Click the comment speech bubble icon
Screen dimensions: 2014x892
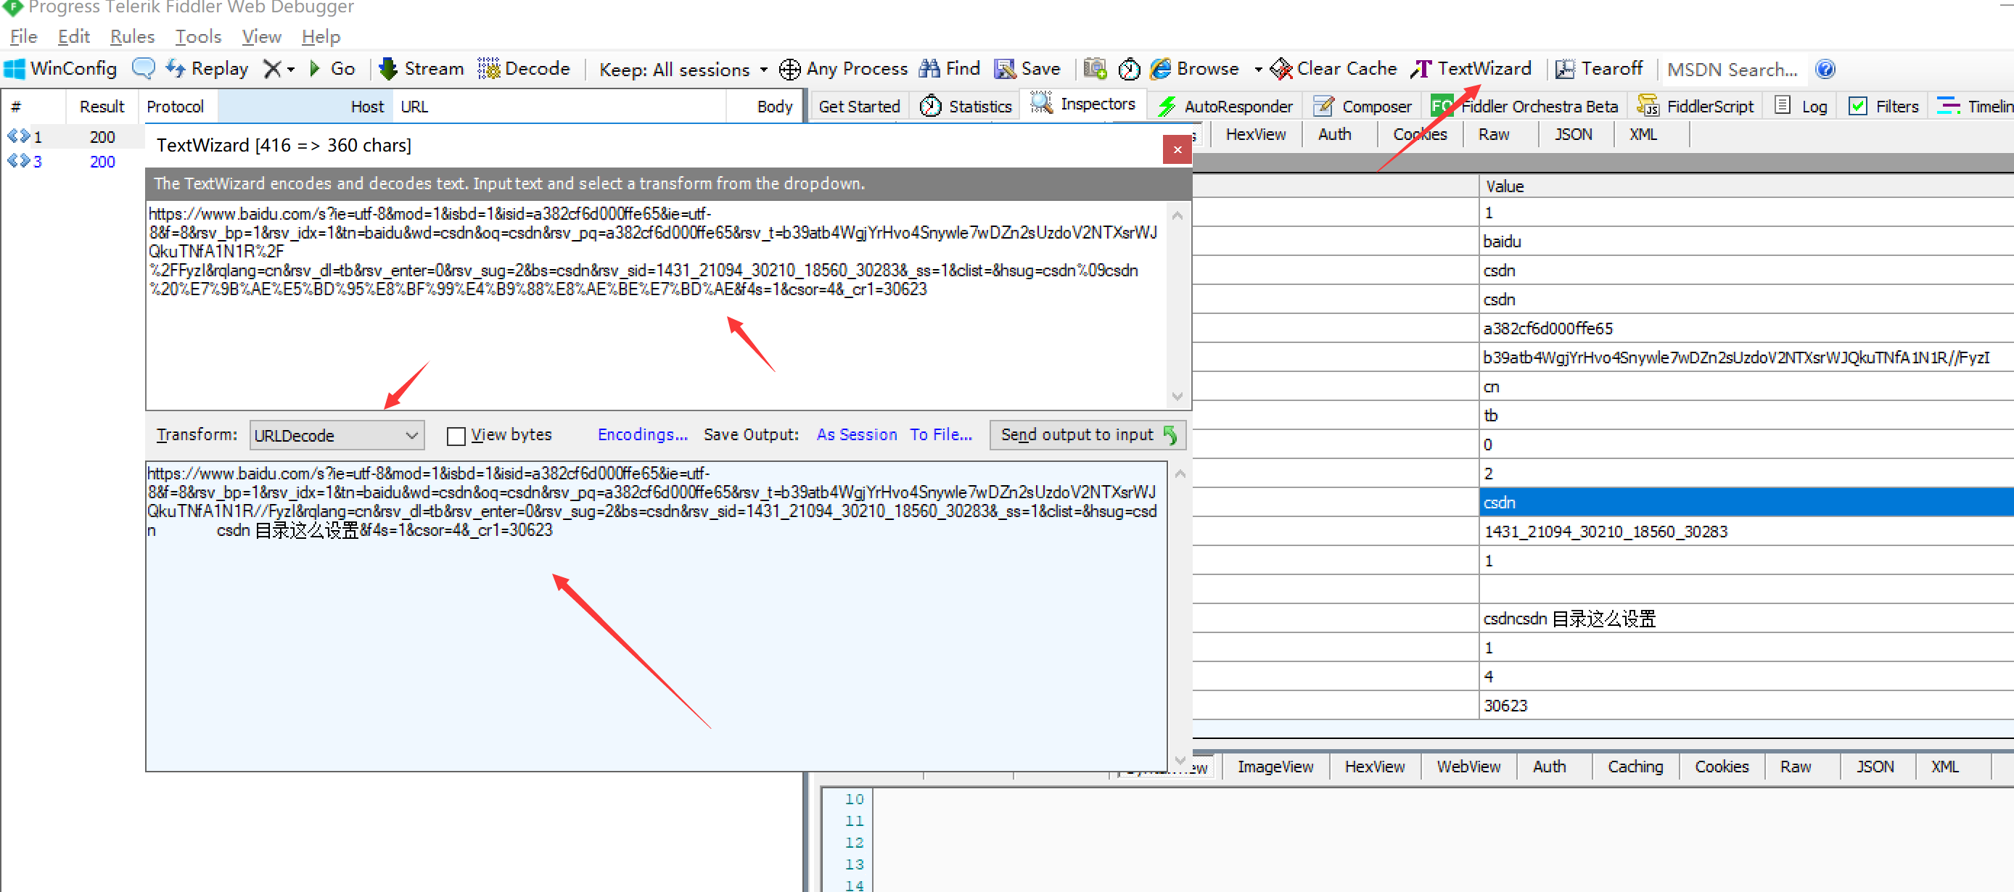143,69
